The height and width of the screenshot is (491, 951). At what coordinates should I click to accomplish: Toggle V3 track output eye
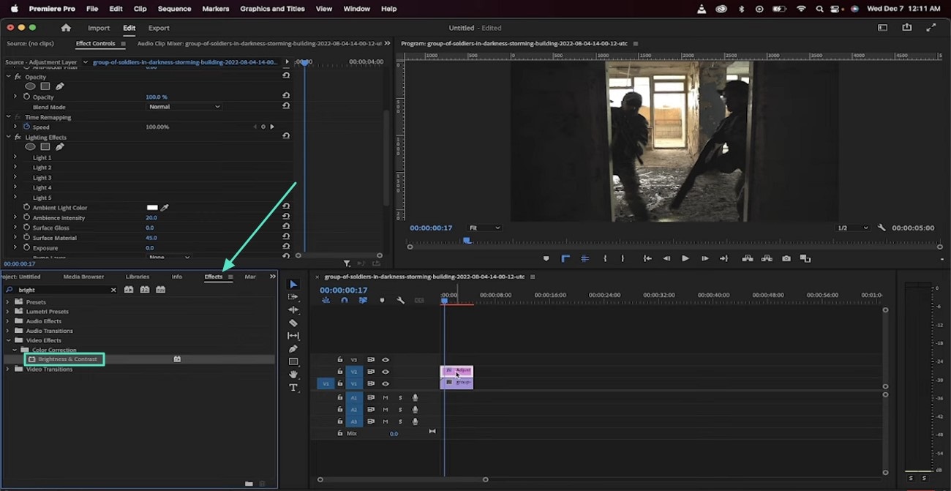coord(386,360)
